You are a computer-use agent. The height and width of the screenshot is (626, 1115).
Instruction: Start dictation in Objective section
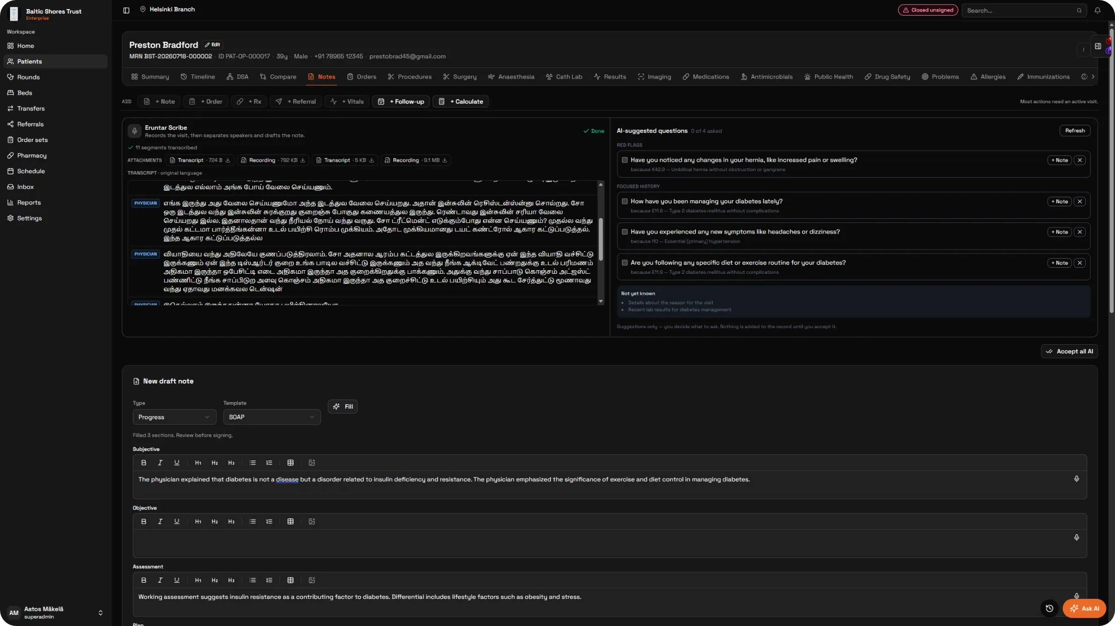point(1076,537)
